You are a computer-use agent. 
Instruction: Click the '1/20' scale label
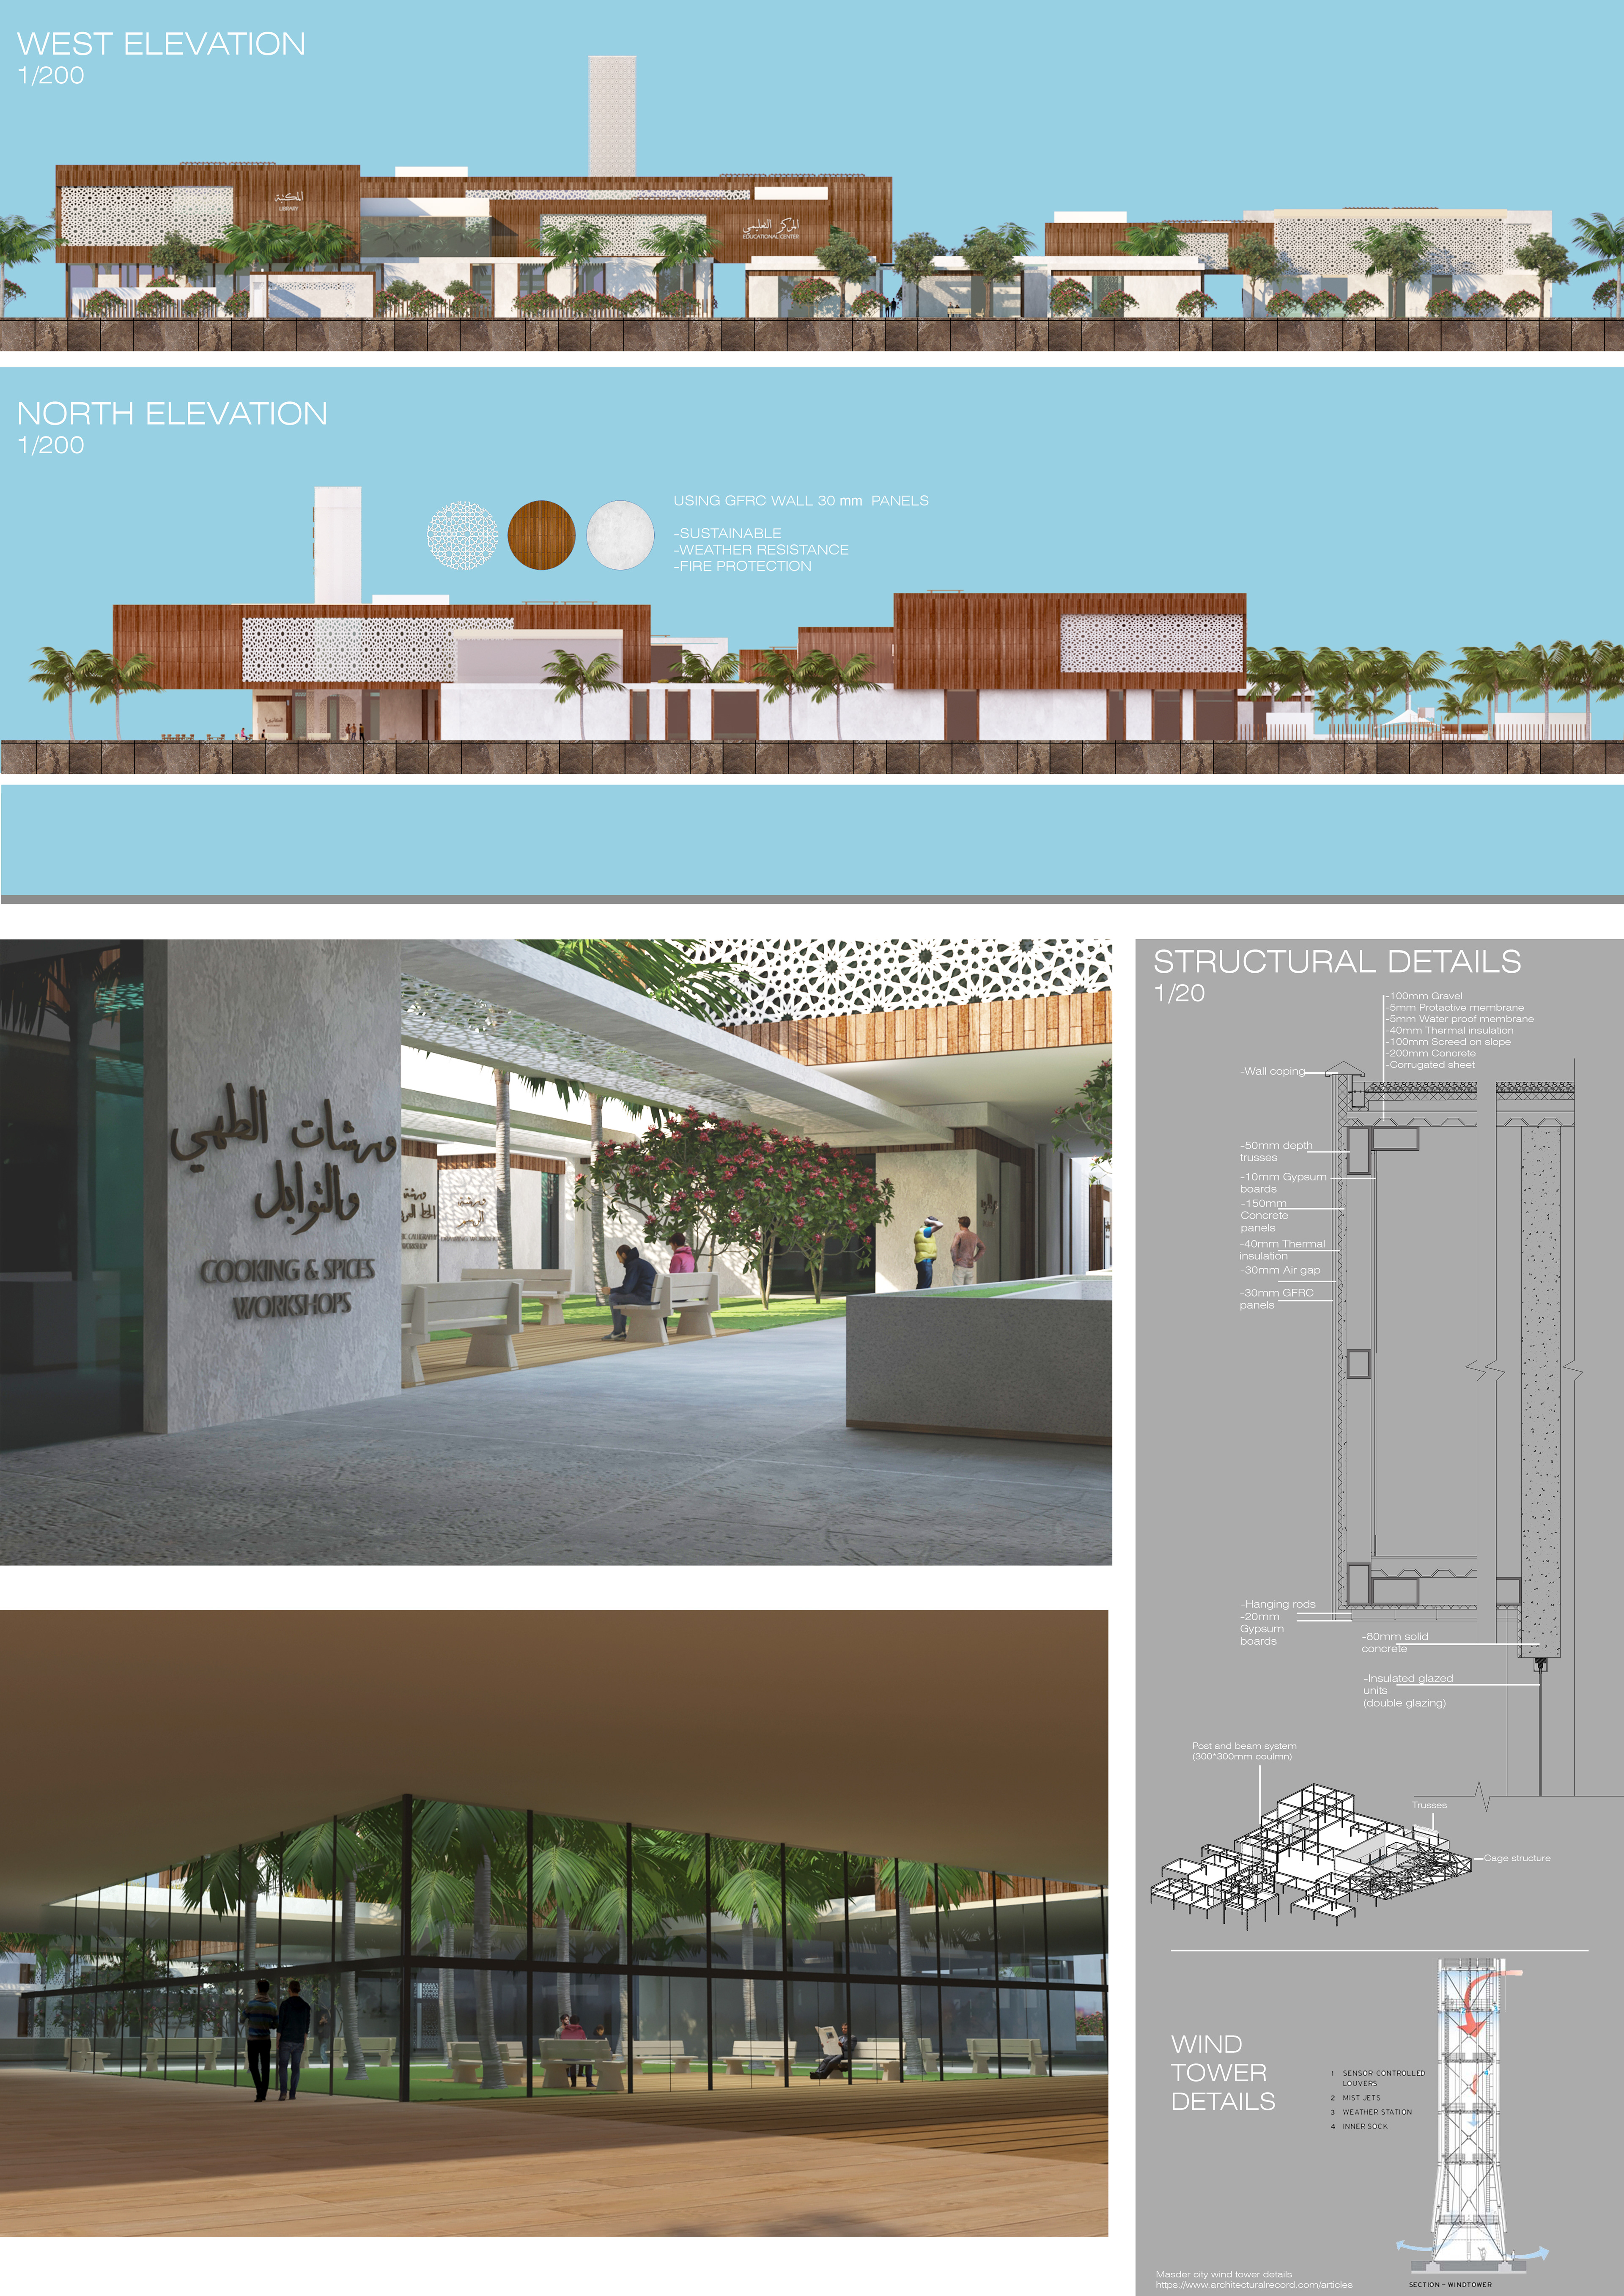(x=1179, y=993)
